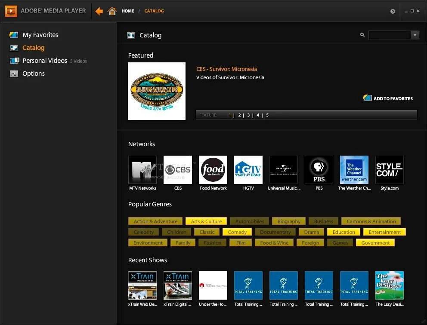
Task: Open the xTrain Digital show thumbnail
Action: pyautogui.click(x=177, y=285)
